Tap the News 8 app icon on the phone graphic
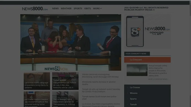 (x=135, y=32)
